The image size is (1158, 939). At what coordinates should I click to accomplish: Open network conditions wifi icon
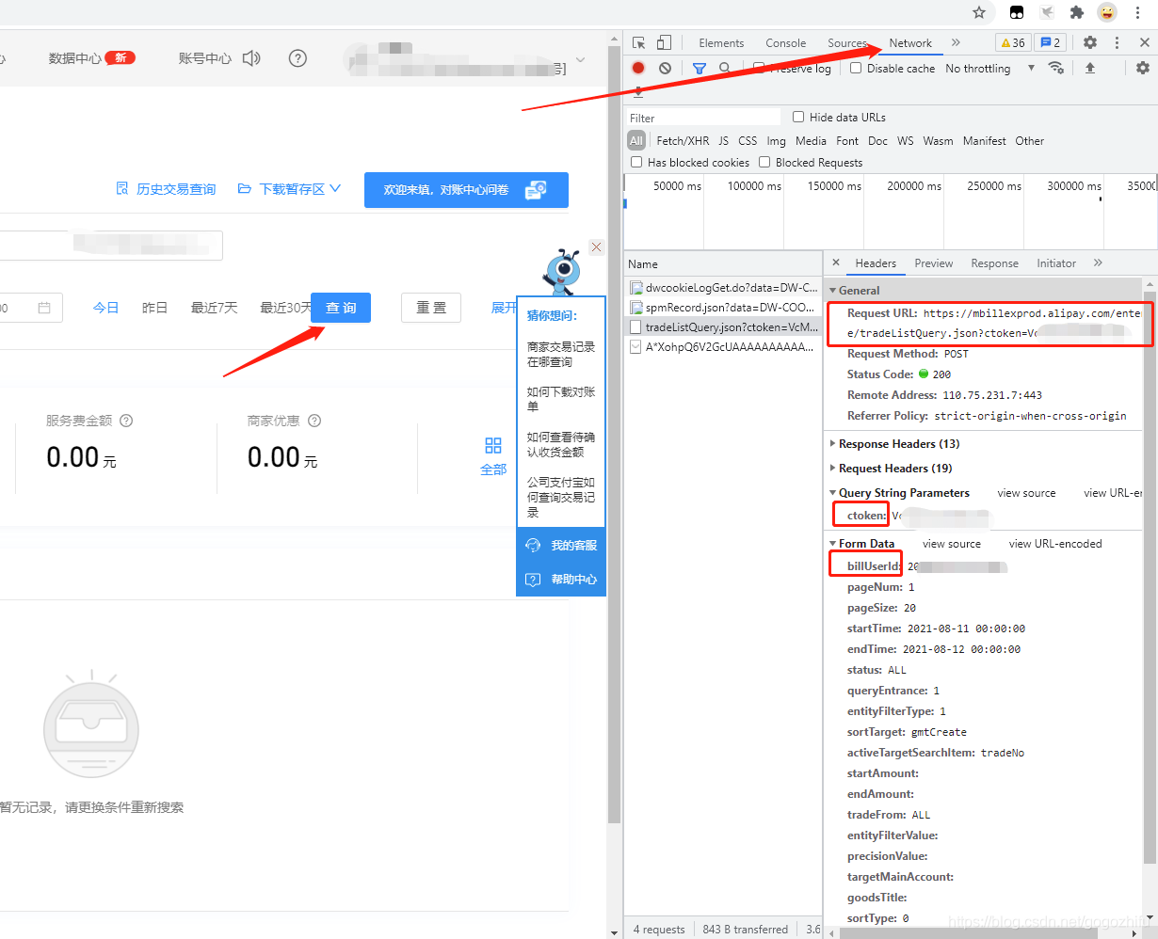tap(1056, 68)
